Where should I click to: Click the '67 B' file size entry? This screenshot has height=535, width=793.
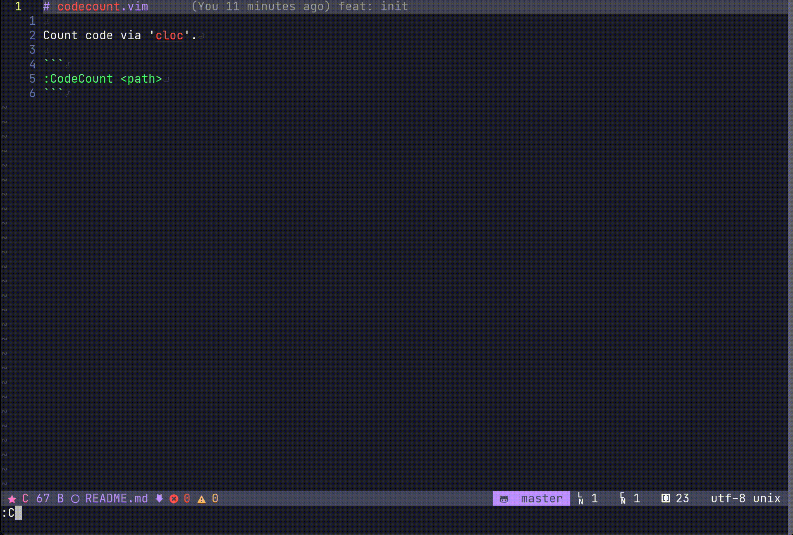[50, 499]
